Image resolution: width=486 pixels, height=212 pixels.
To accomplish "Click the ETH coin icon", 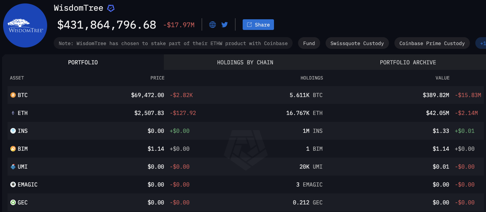I will pyautogui.click(x=13, y=113).
